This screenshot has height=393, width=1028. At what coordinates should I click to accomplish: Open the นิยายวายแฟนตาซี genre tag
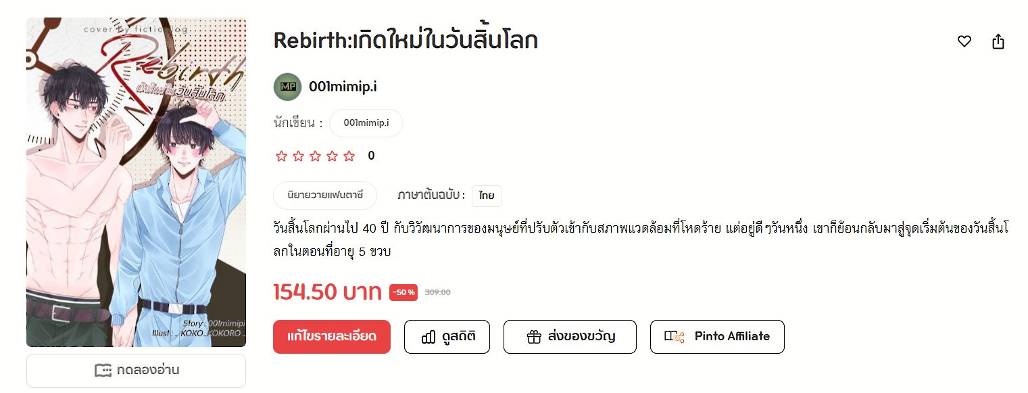click(325, 195)
